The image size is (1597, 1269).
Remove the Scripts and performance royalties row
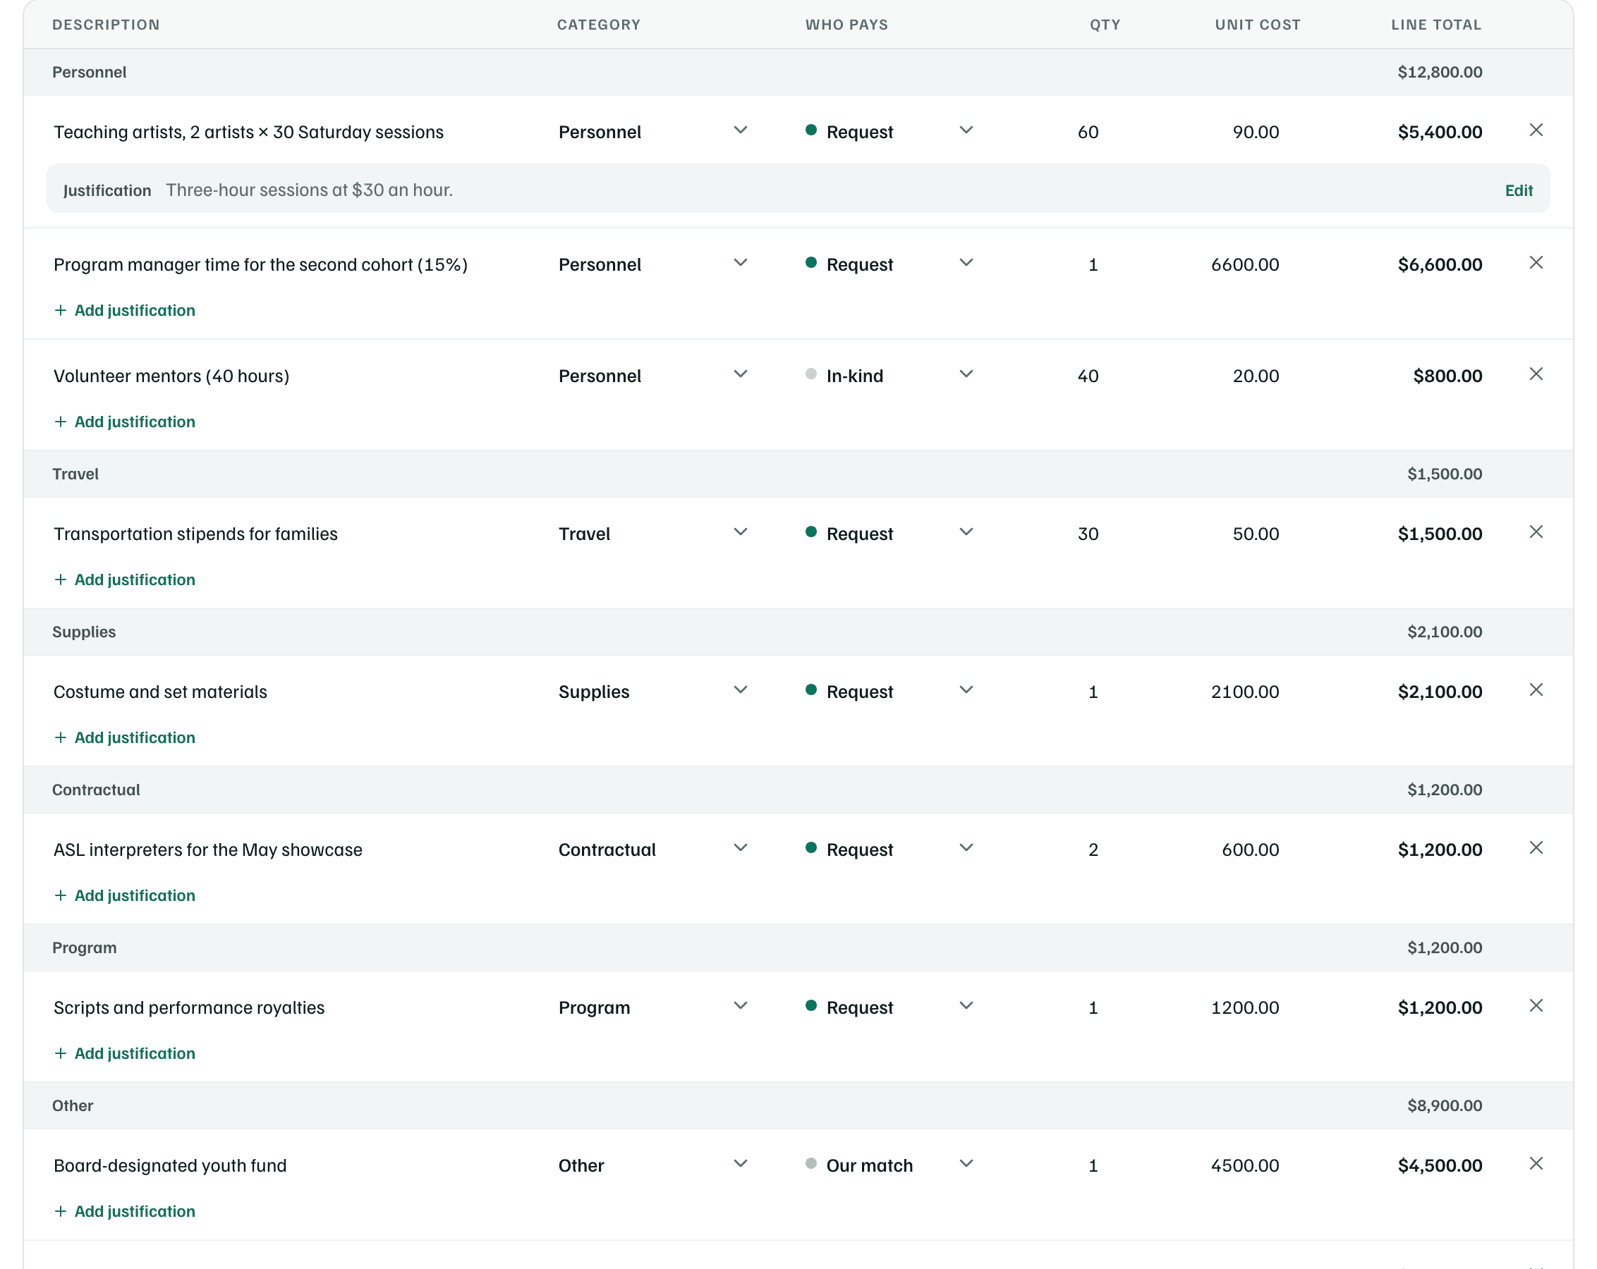click(x=1536, y=1005)
